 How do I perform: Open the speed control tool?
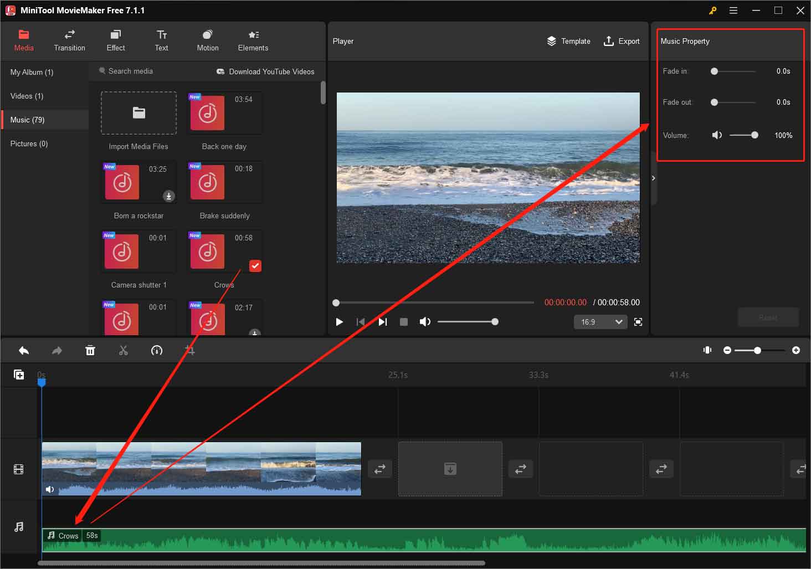click(157, 350)
